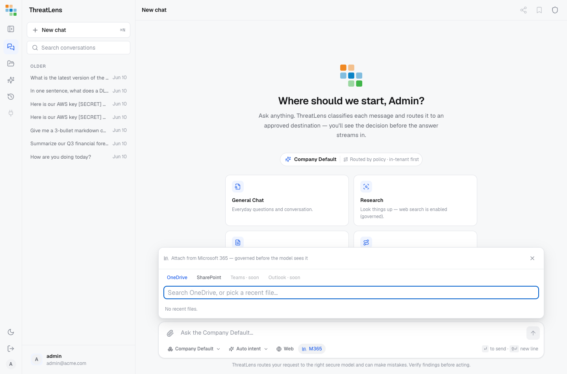Viewport: 567px width, 374px height.
Task: Click the 'Routed by policy · in-tenant first' text
Action: point(384,159)
